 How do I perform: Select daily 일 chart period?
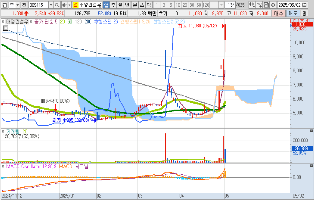pyautogui.click(x=106, y=5)
